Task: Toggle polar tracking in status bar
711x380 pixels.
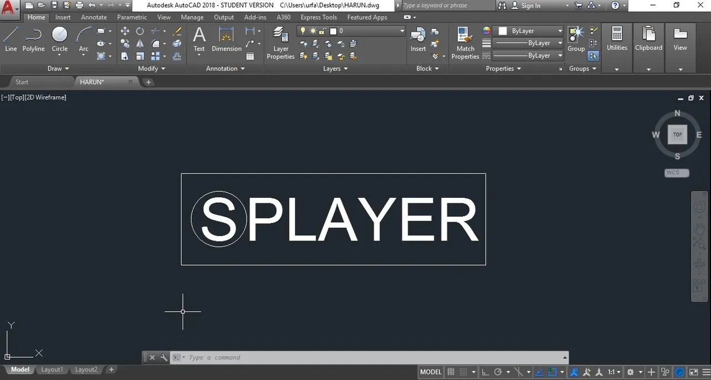Action: click(498, 372)
